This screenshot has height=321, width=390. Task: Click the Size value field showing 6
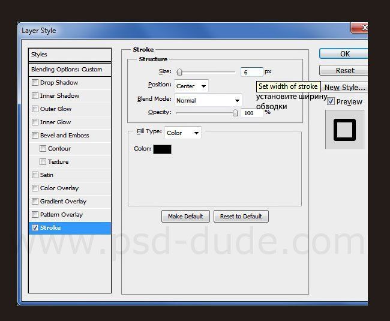(252, 72)
